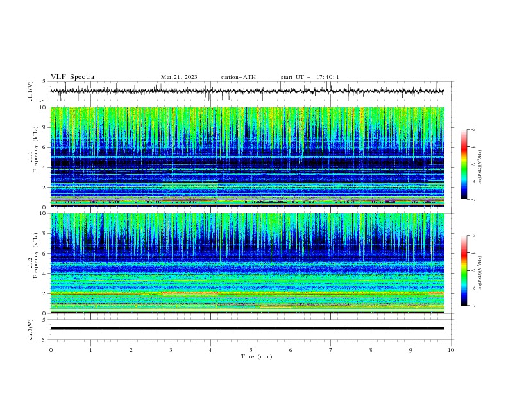Click the time axis tick label '8'

click(x=371, y=350)
